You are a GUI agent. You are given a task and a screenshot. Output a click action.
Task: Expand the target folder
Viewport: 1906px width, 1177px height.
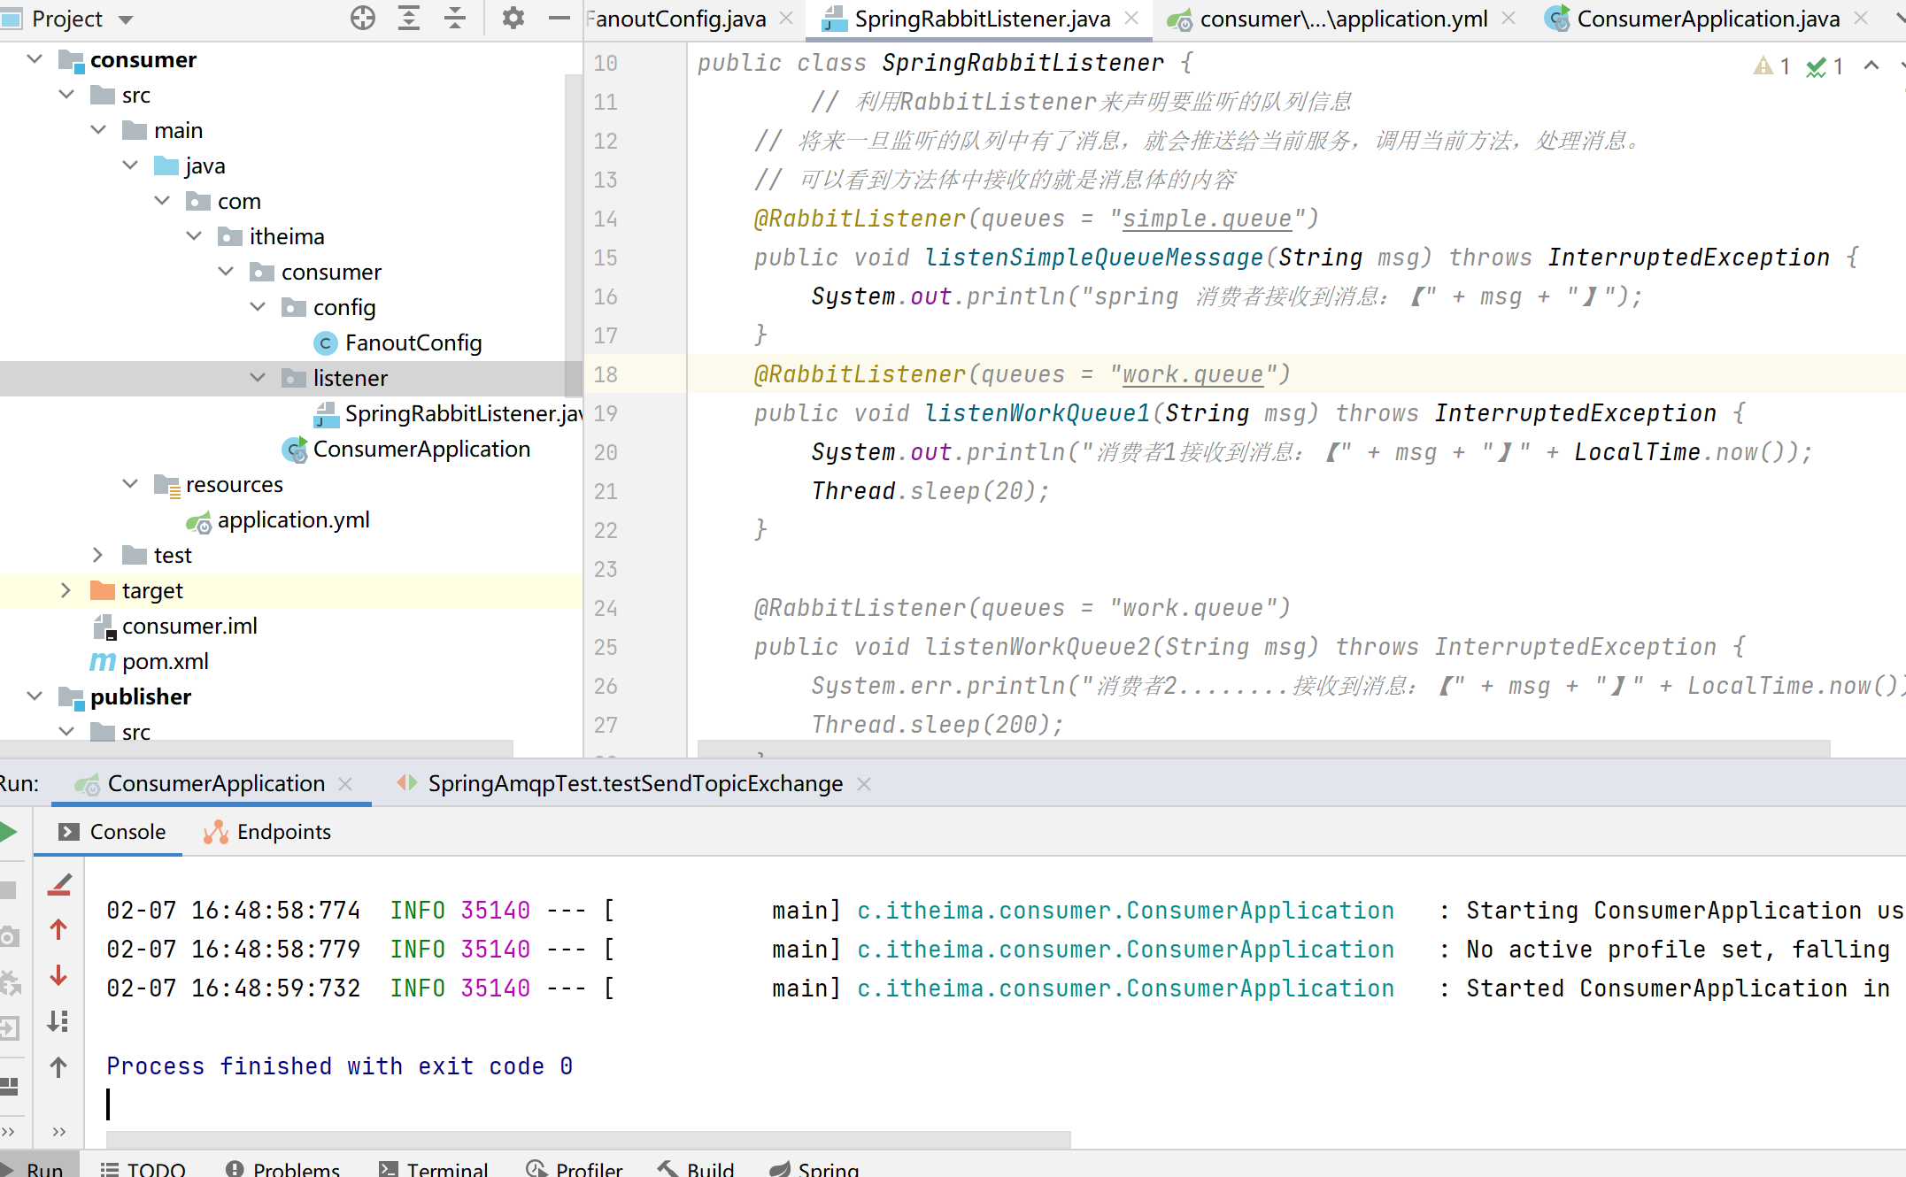(x=66, y=590)
